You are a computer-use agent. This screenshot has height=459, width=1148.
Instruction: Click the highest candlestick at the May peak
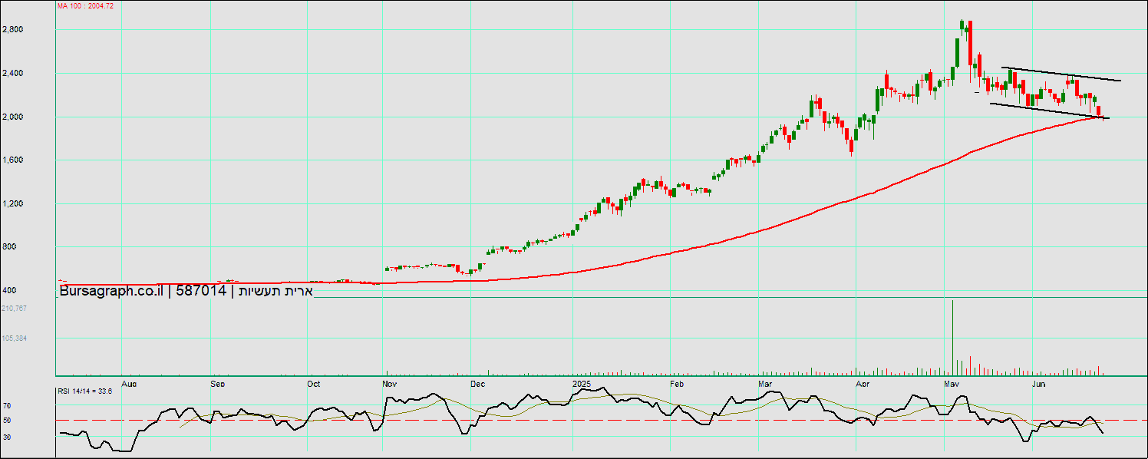[x=962, y=26]
